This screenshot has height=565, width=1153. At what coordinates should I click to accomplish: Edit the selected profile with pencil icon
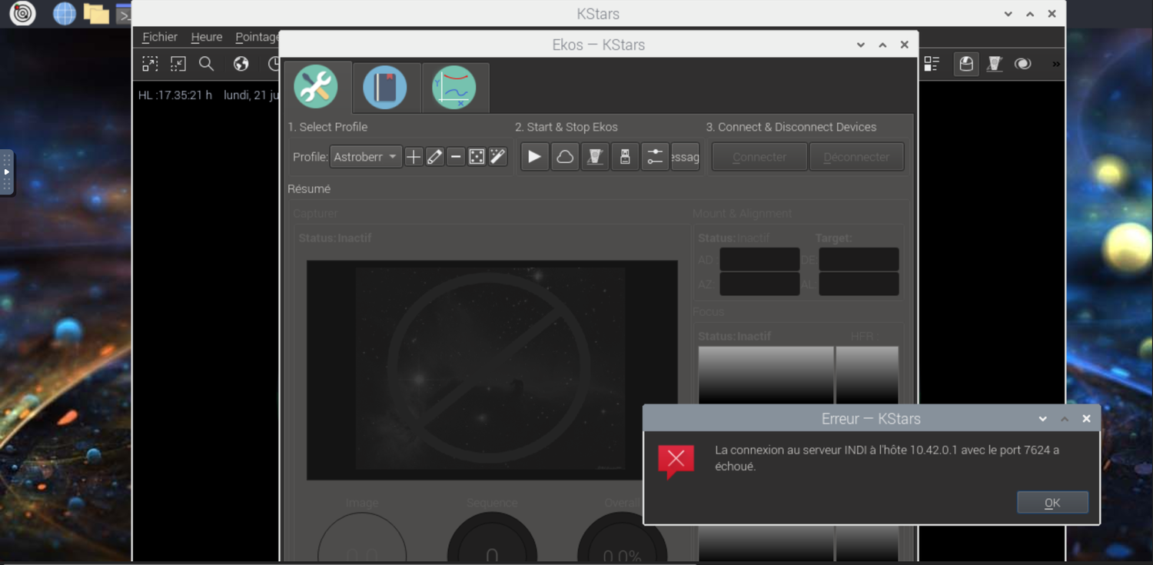tap(435, 157)
